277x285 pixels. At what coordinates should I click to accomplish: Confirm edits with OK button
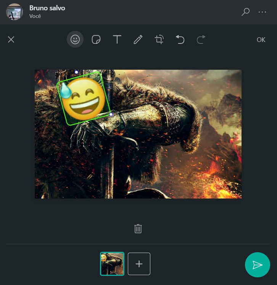(x=261, y=40)
